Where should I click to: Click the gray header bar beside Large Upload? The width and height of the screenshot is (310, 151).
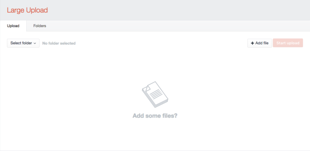click(178, 10)
